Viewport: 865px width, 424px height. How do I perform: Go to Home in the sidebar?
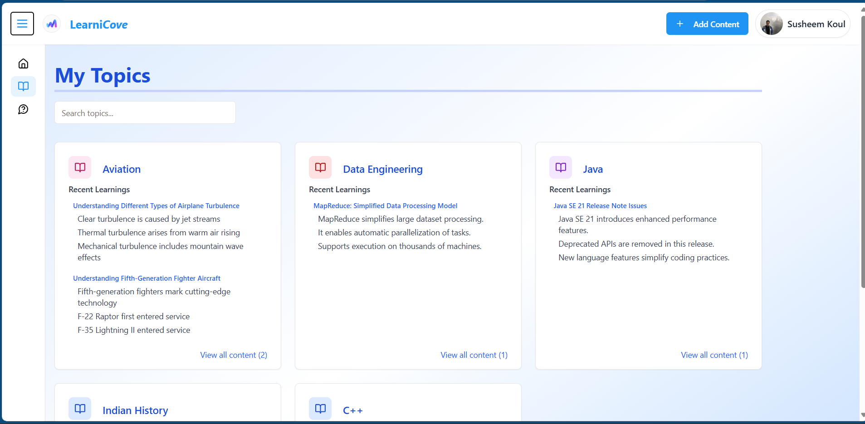(x=23, y=63)
